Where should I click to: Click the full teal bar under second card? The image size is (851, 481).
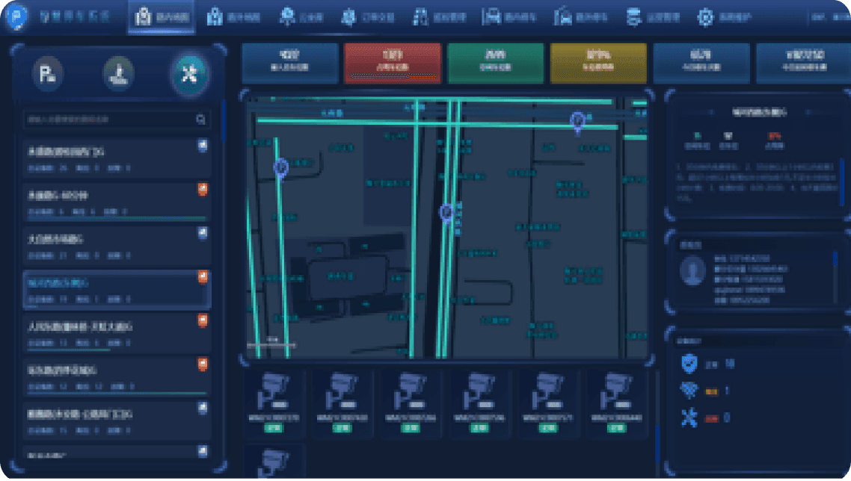click(117, 219)
